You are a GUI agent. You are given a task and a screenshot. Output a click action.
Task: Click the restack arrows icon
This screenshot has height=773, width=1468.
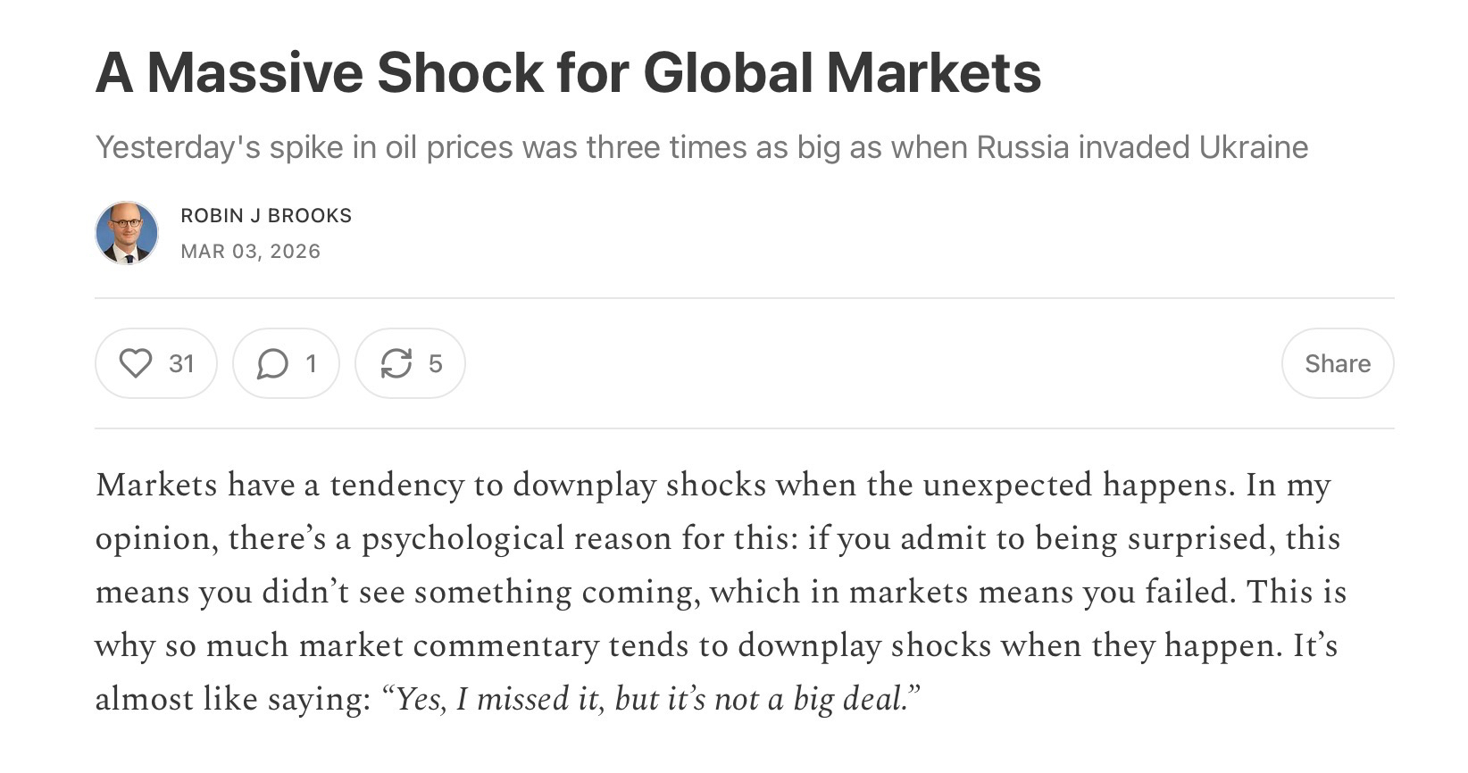pyautogui.click(x=396, y=363)
